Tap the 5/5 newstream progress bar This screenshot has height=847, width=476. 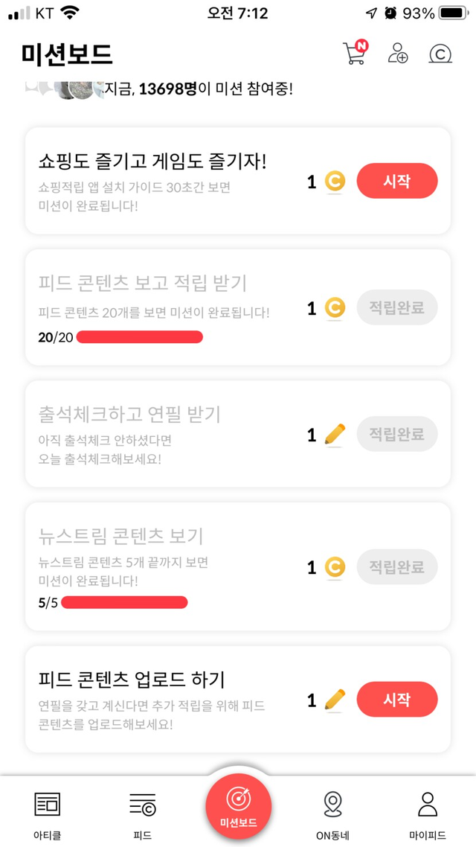click(124, 602)
